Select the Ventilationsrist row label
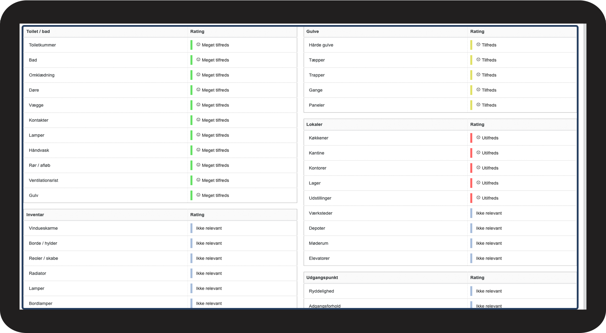The image size is (606, 333). point(44,180)
